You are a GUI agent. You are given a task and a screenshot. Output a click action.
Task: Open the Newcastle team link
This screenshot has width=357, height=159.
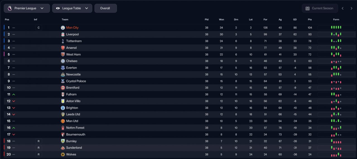(73, 74)
